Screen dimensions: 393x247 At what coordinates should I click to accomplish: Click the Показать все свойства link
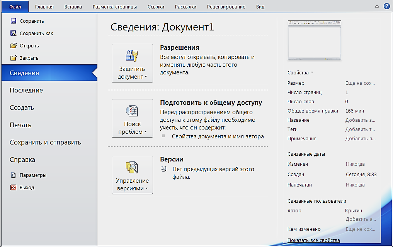click(x=313, y=240)
